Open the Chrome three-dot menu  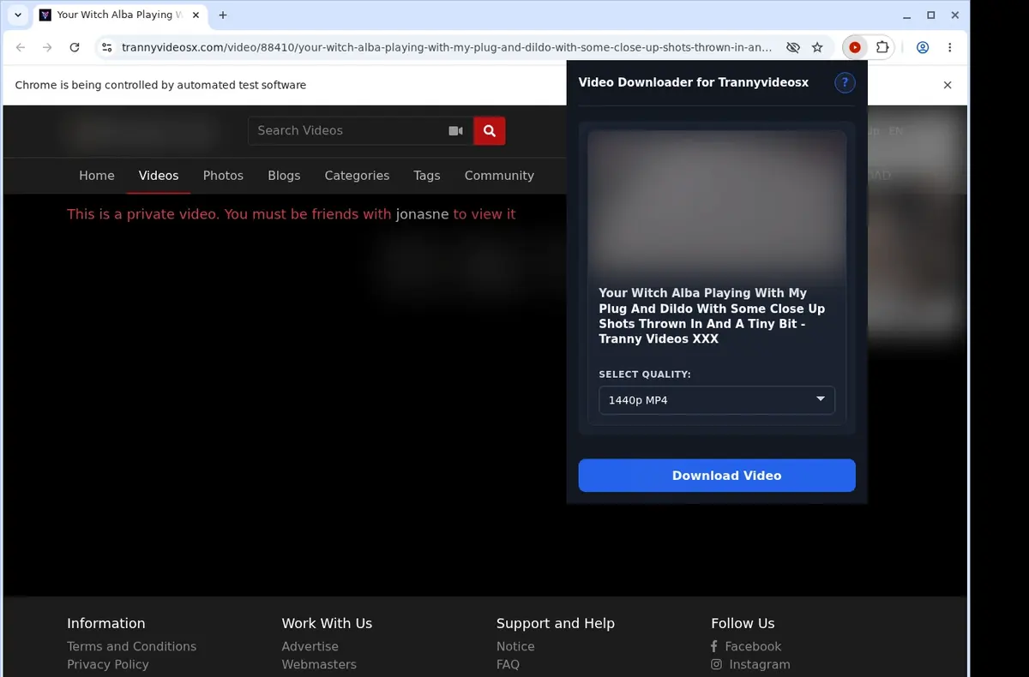pyautogui.click(x=949, y=48)
